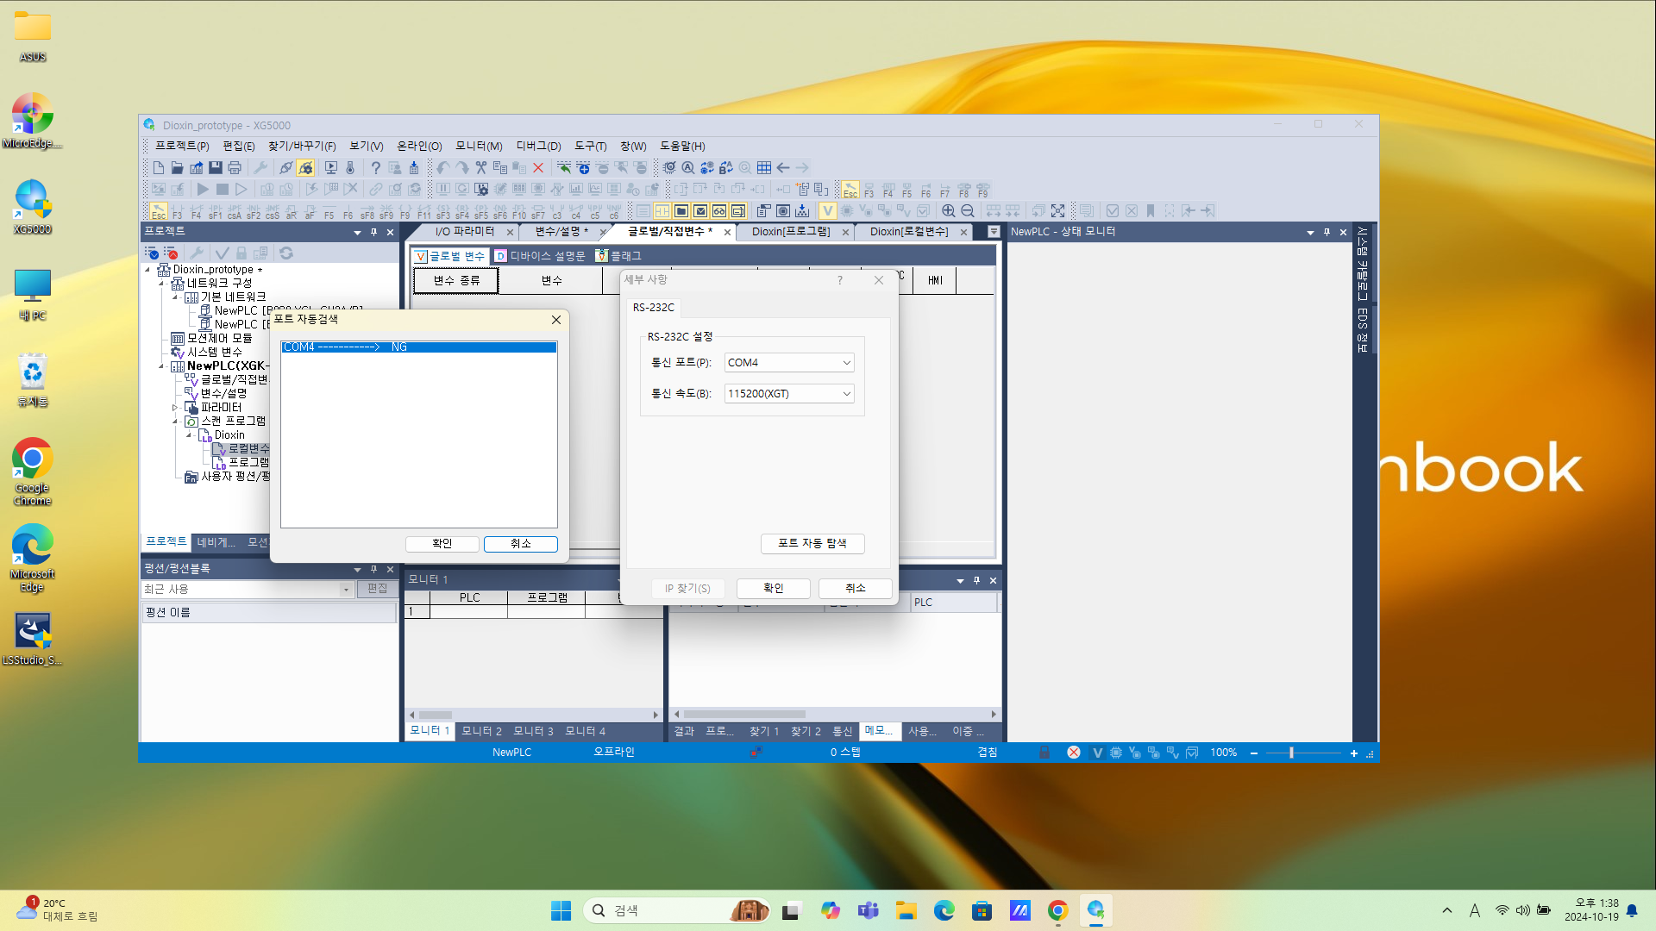Click the Save project icon in toolbar

pos(216,168)
